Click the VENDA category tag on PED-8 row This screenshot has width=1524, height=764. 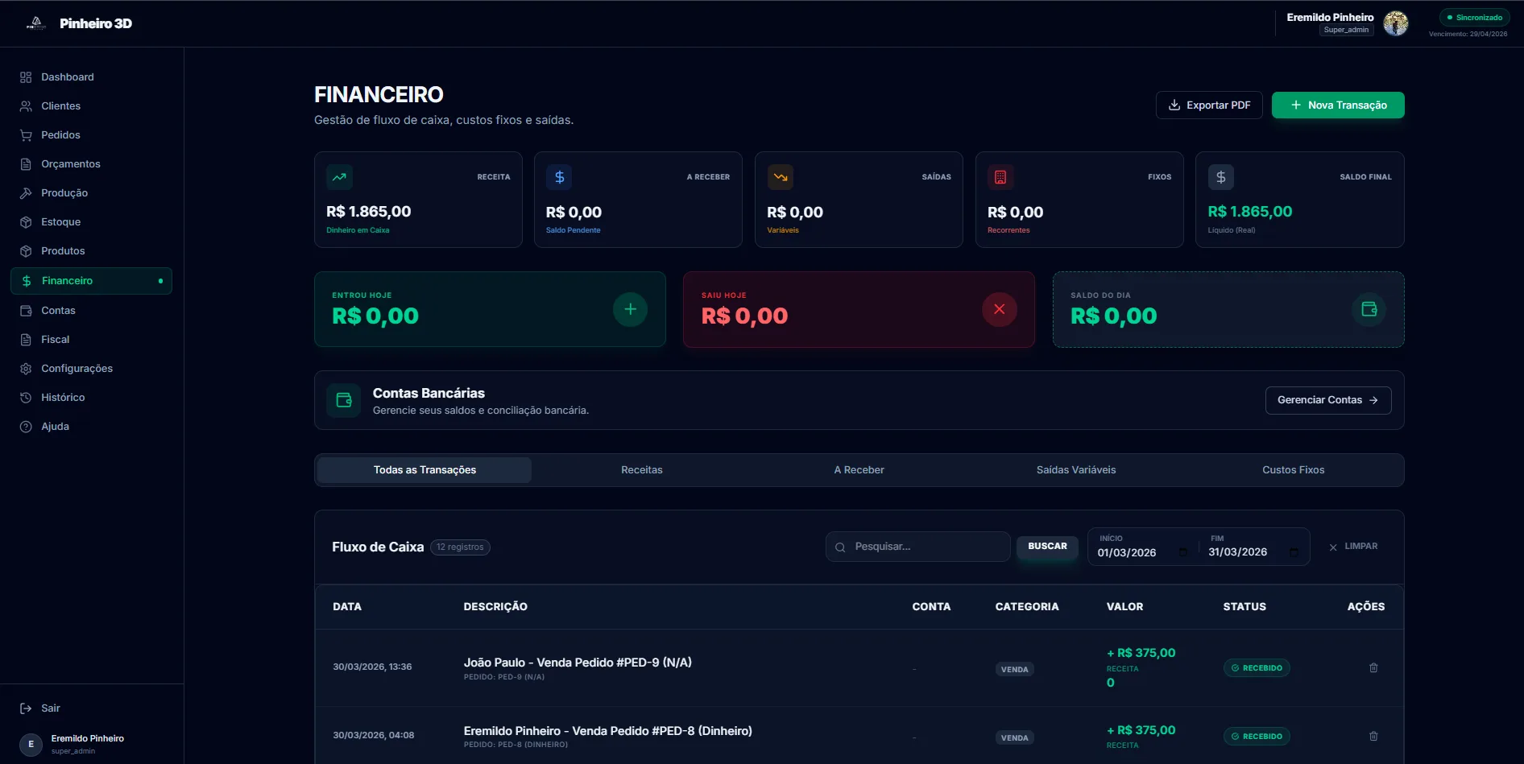pyautogui.click(x=1014, y=738)
